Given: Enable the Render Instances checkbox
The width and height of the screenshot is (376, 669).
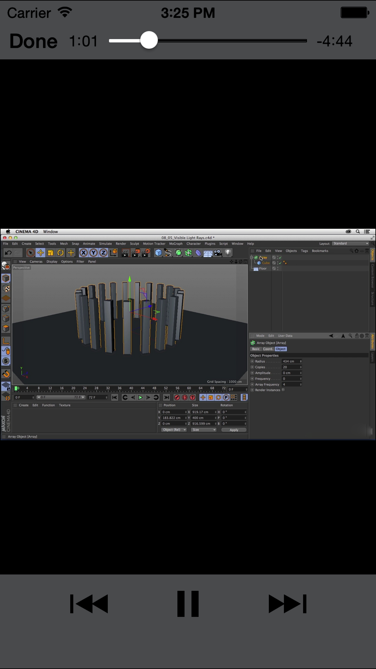Looking at the screenshot, I should point(283,390).
